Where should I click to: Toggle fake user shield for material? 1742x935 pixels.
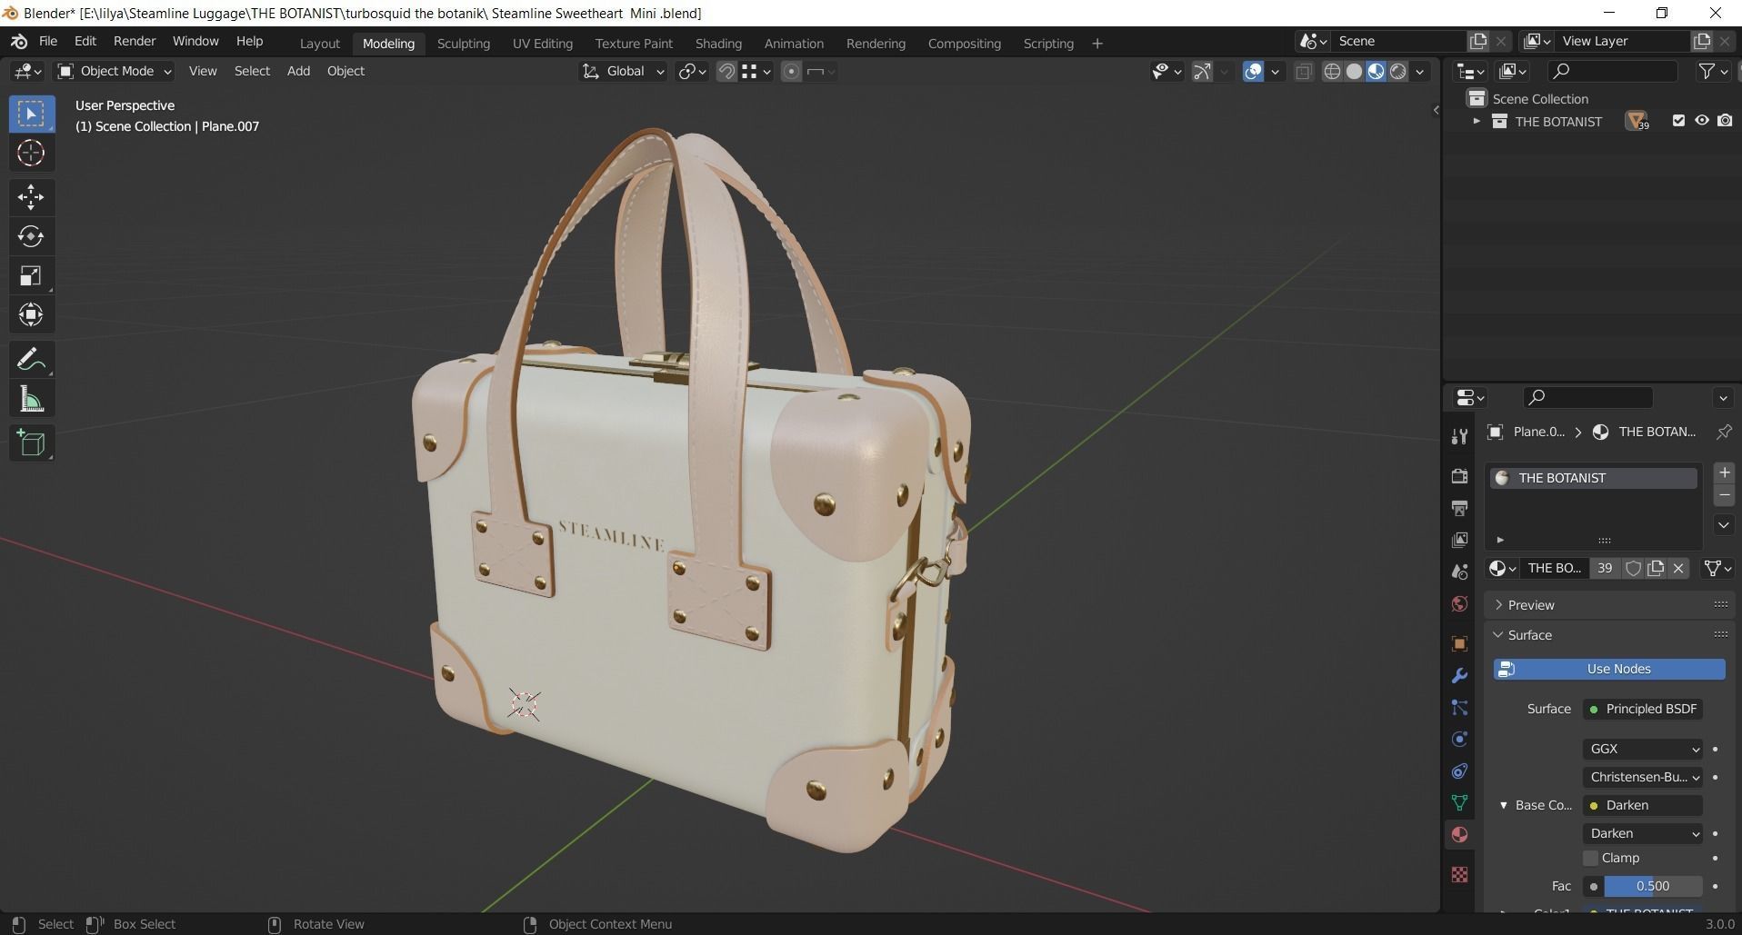(1633, 568)
